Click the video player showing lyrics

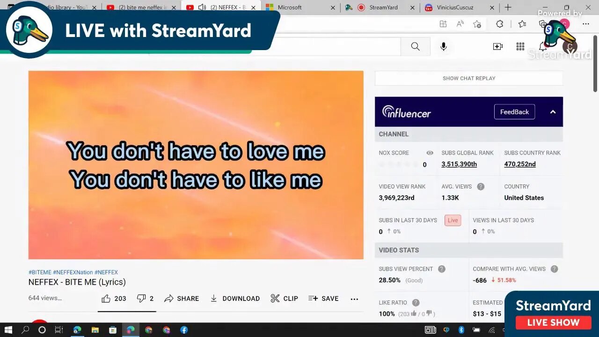[196, 165]
